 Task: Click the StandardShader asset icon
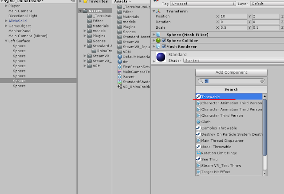pos(119,82)
